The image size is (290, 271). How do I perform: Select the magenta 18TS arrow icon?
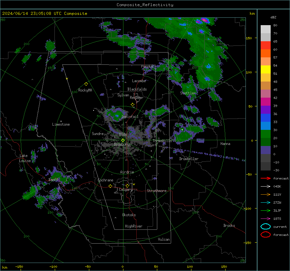coord(266,219)
